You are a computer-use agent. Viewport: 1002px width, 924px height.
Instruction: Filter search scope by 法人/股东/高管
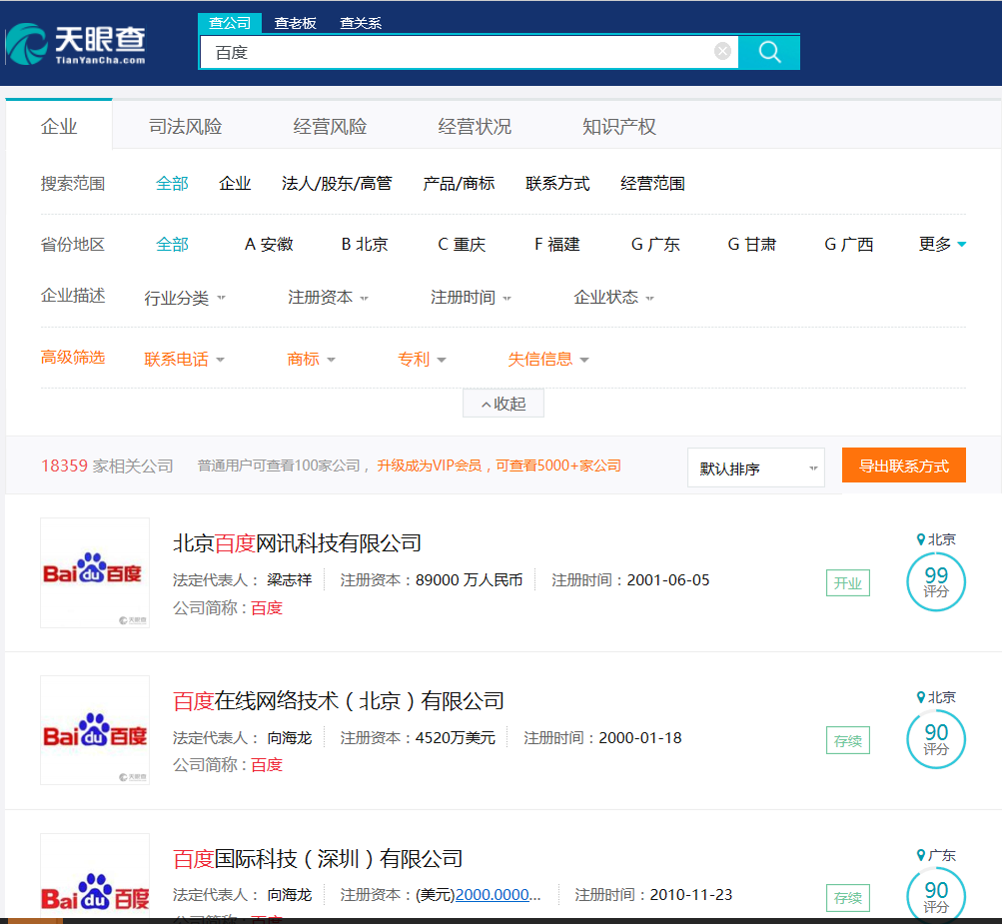[x=337, y=184]
